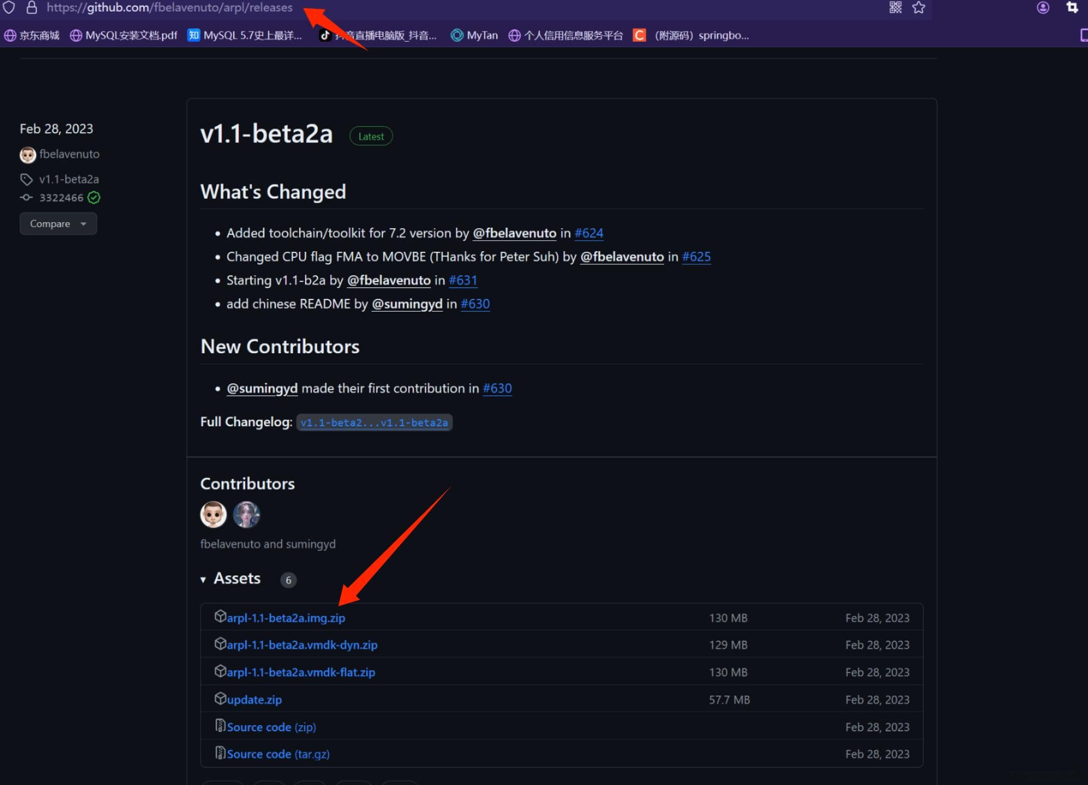Image resolution: width=1088 pixels, height=785 pixels.
Task: Open @fbelavenuto mention on toolchain line
Action: click(515, 233)
